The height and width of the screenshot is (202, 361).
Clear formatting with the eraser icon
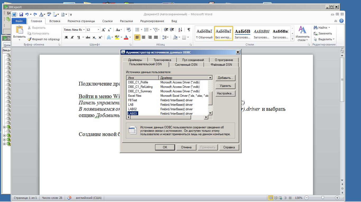129,30
